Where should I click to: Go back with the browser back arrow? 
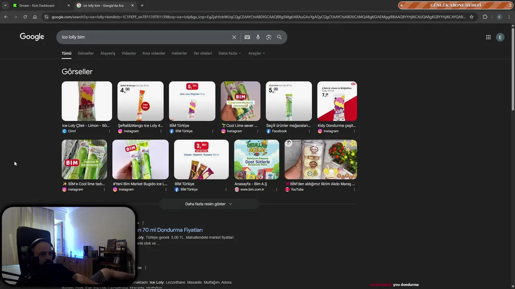pos(6,17)
